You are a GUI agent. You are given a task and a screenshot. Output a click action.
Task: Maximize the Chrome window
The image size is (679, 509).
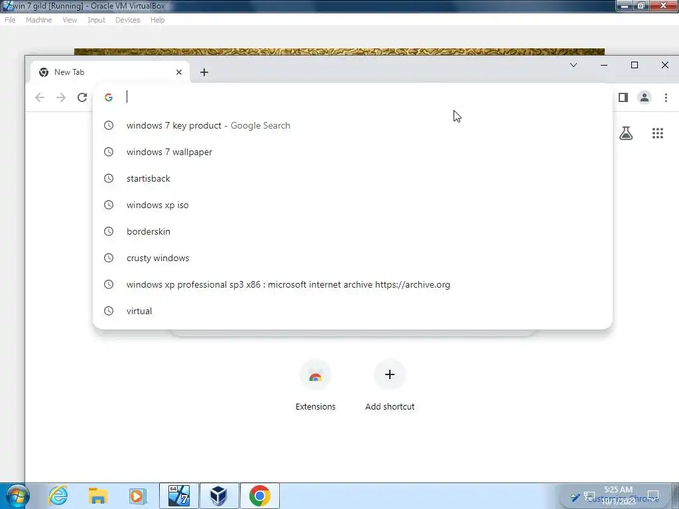pyautogui.click(x=635, y=65)
